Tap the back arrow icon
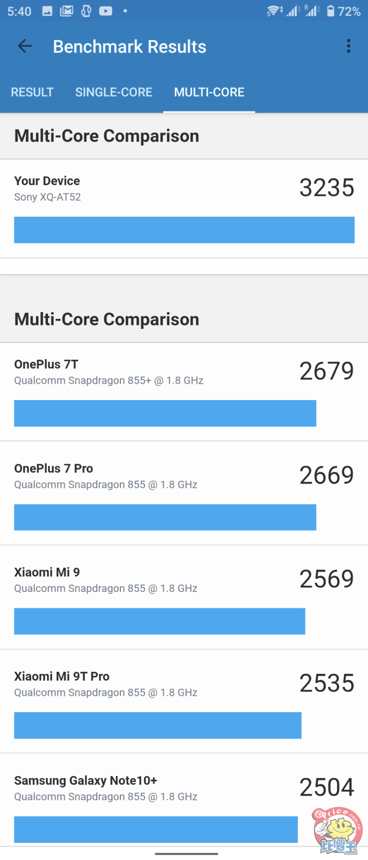Screen dimensions: 368x860 tap(25, 47)
